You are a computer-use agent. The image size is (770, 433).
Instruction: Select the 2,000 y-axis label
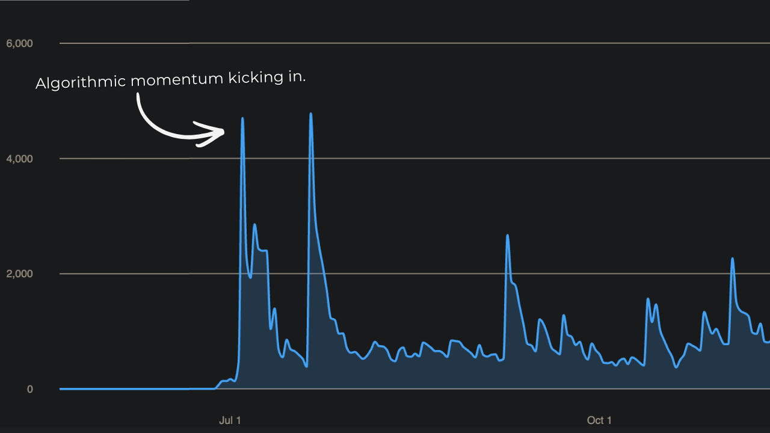click(19, 274)
